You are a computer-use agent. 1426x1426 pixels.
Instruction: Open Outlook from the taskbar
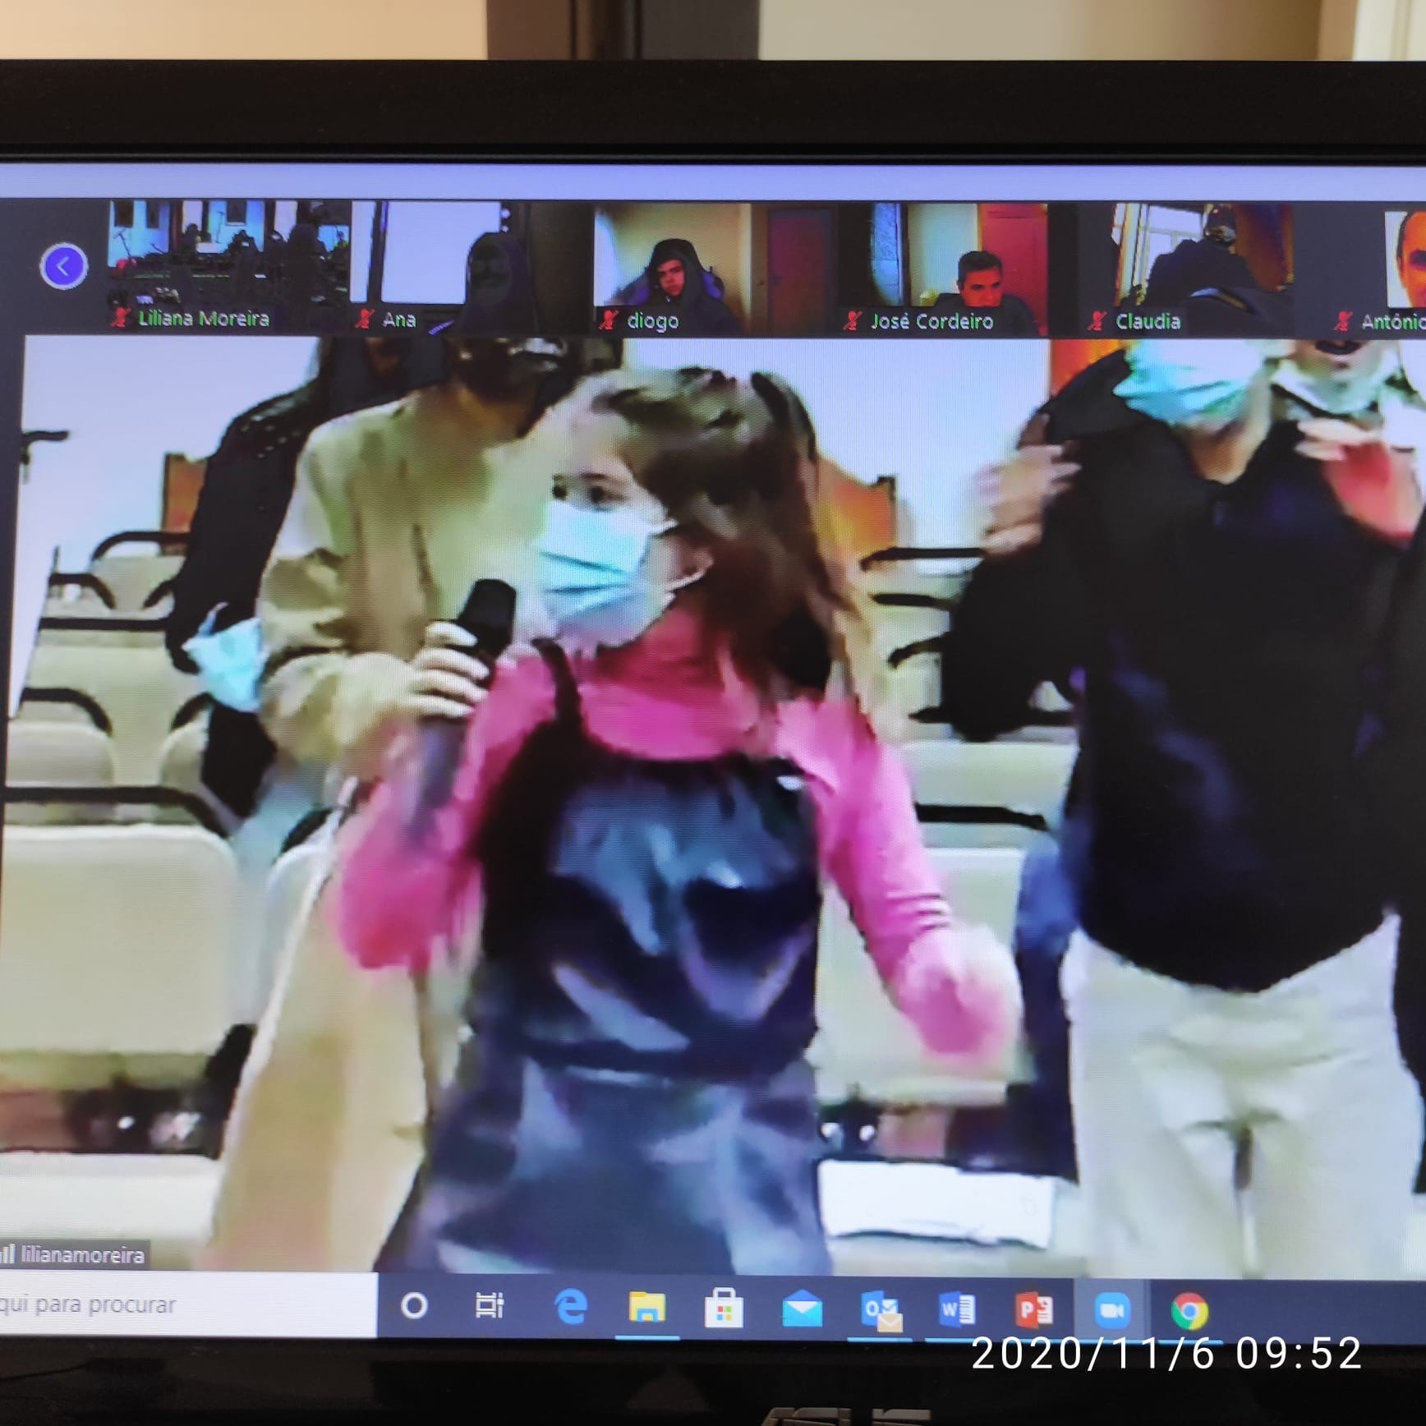[x=881, y=1309]
